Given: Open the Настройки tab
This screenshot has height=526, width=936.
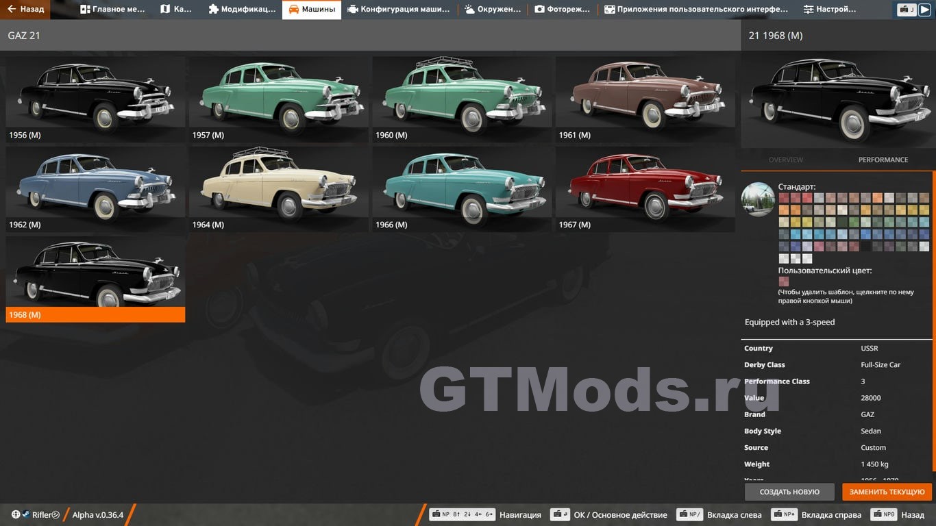Looking at the screenshot, I should point(830,10).
